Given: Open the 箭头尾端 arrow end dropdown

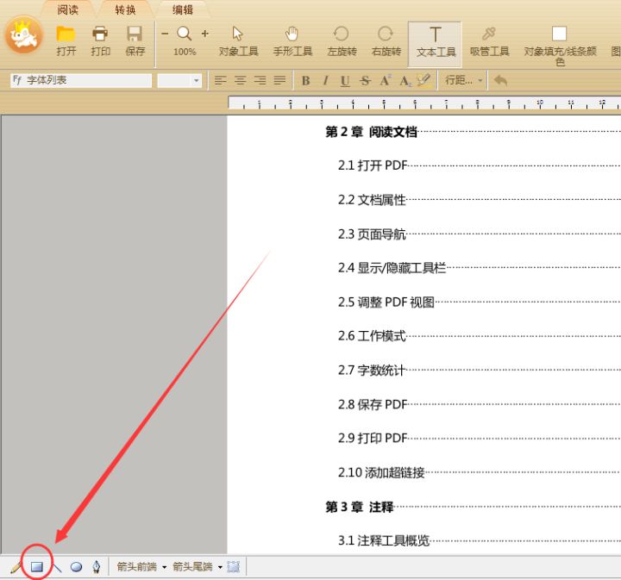Looking at the screenshot, I should pyautogui.click(x=198, y=567).
